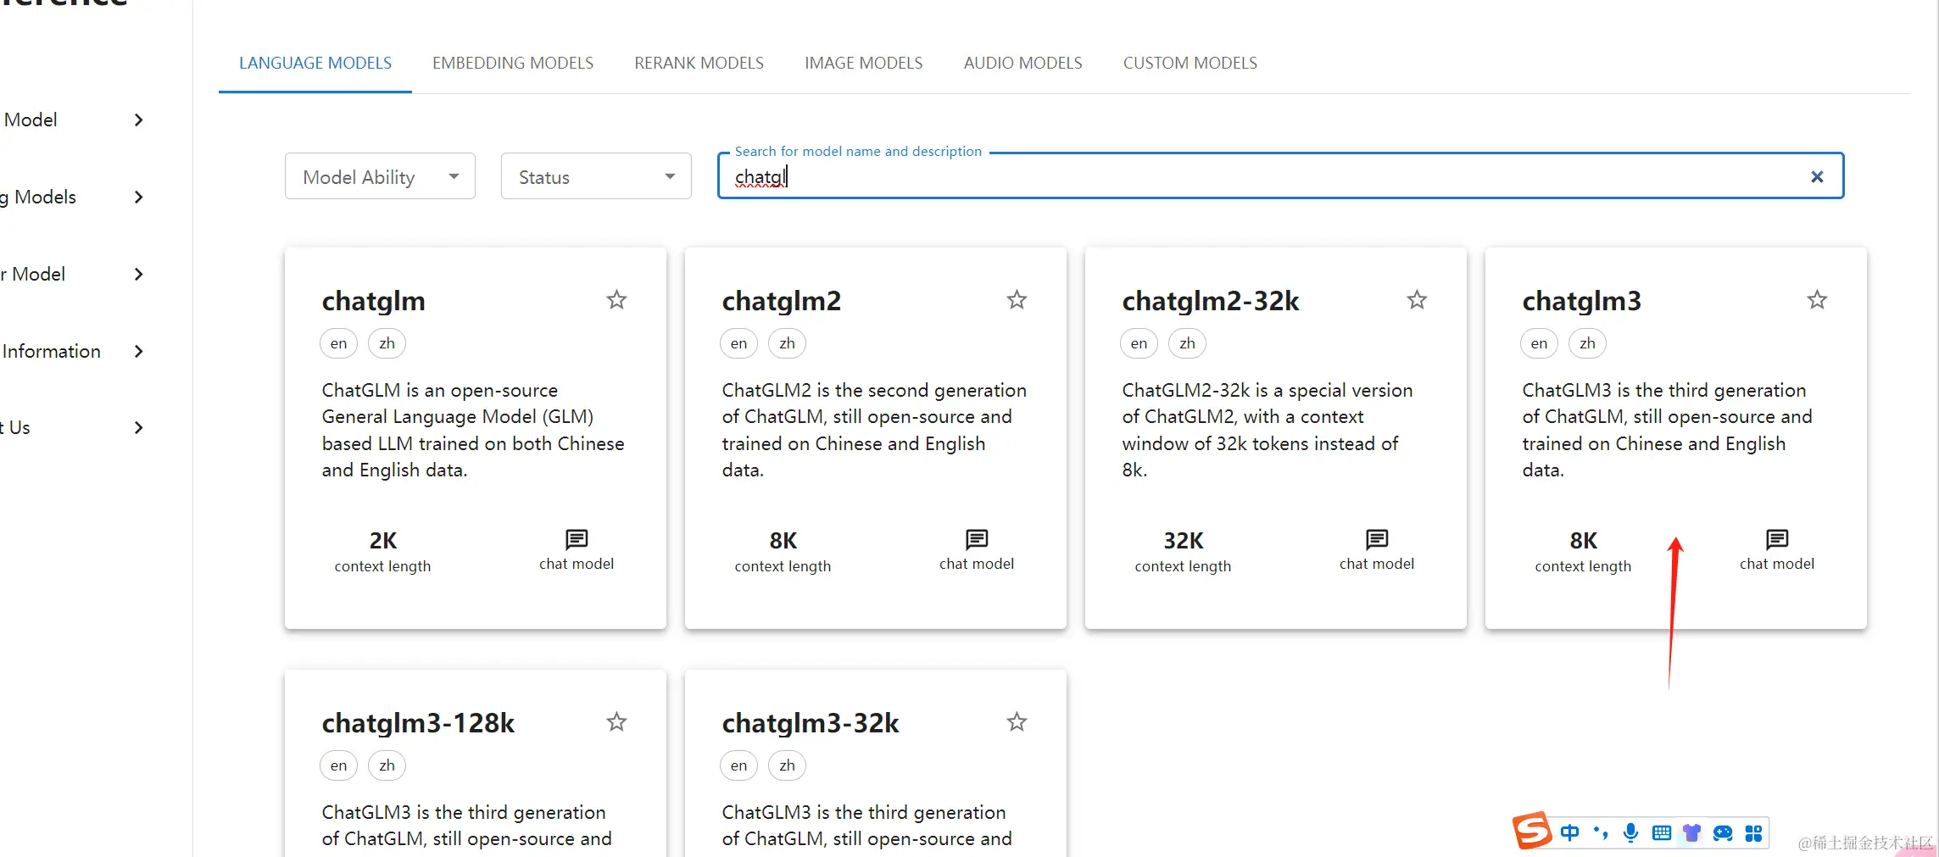The width and height of the screenshot is (1939, 857).
Task: Expand the sidebar 't Us' chevron
Action: [x=139, y=427]
